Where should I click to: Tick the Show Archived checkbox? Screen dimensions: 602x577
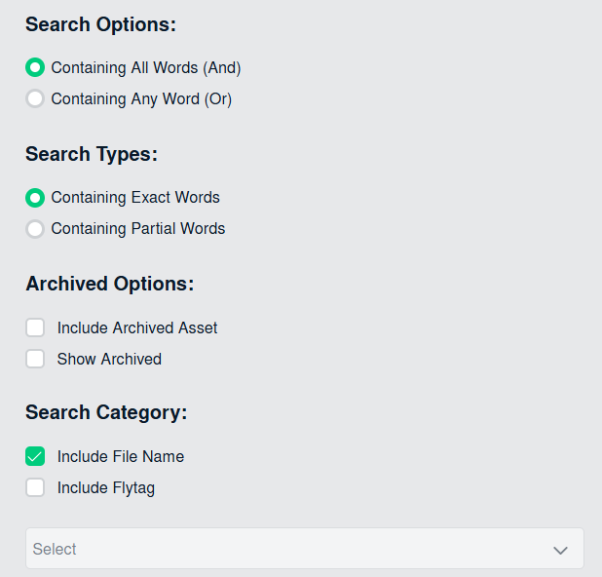tap(35, 360)
